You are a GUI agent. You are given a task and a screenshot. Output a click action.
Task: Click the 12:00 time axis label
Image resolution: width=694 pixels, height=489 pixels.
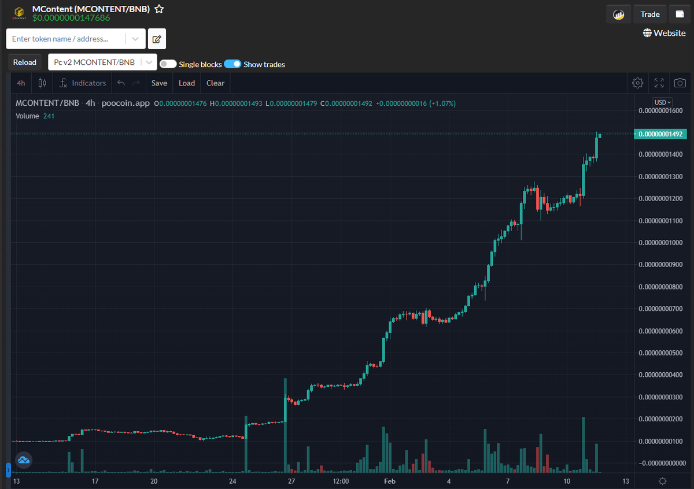(x=341, y=481)
